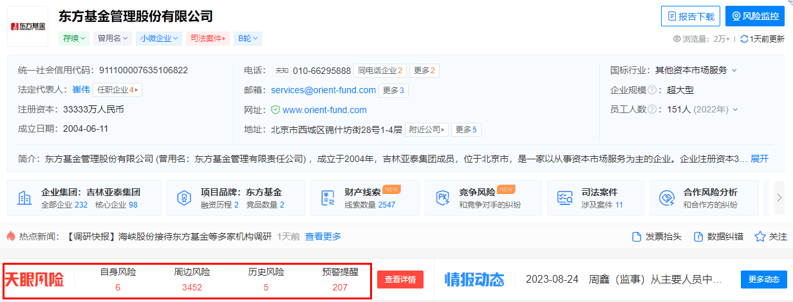Open 发票抬头 invoice header
The image size is (793, 302).
coord(657,236)
